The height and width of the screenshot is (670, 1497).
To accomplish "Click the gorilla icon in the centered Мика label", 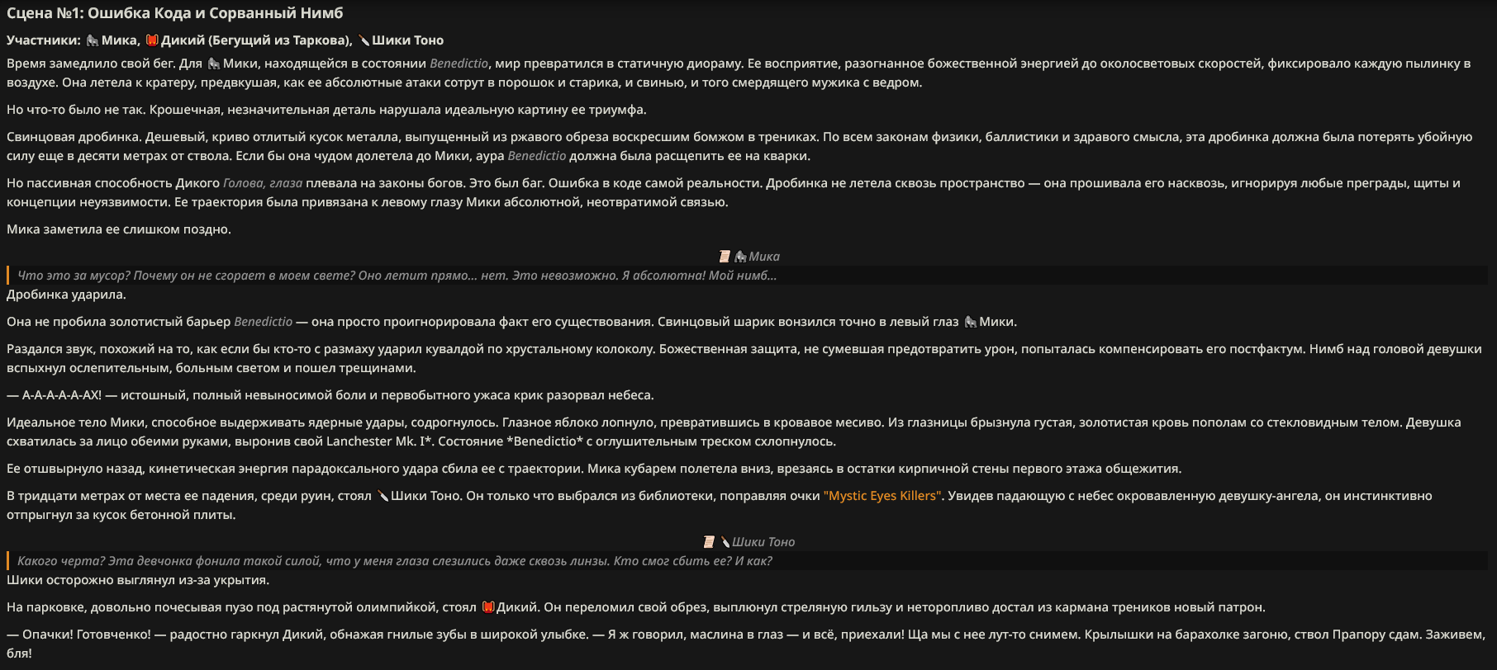I will (740, 257).
